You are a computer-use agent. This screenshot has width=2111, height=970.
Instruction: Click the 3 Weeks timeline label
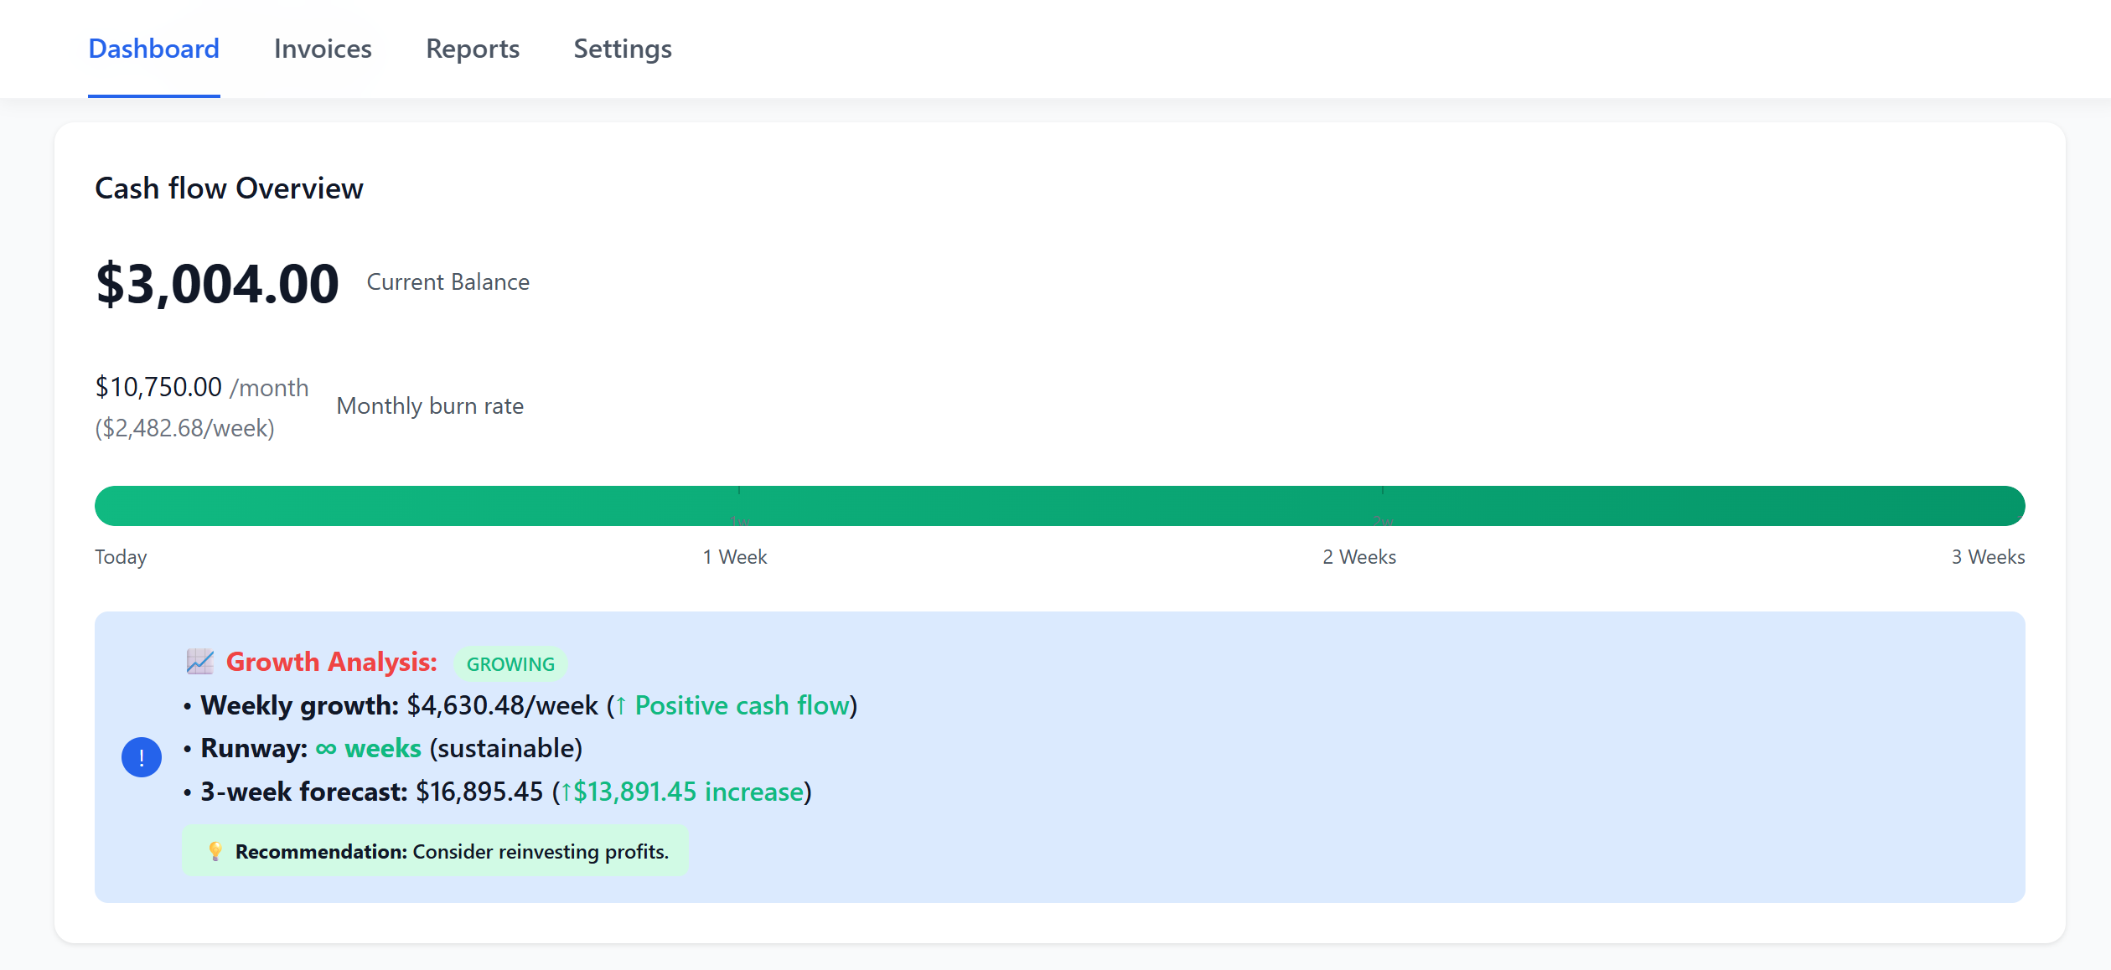(x=1987, y=556)
